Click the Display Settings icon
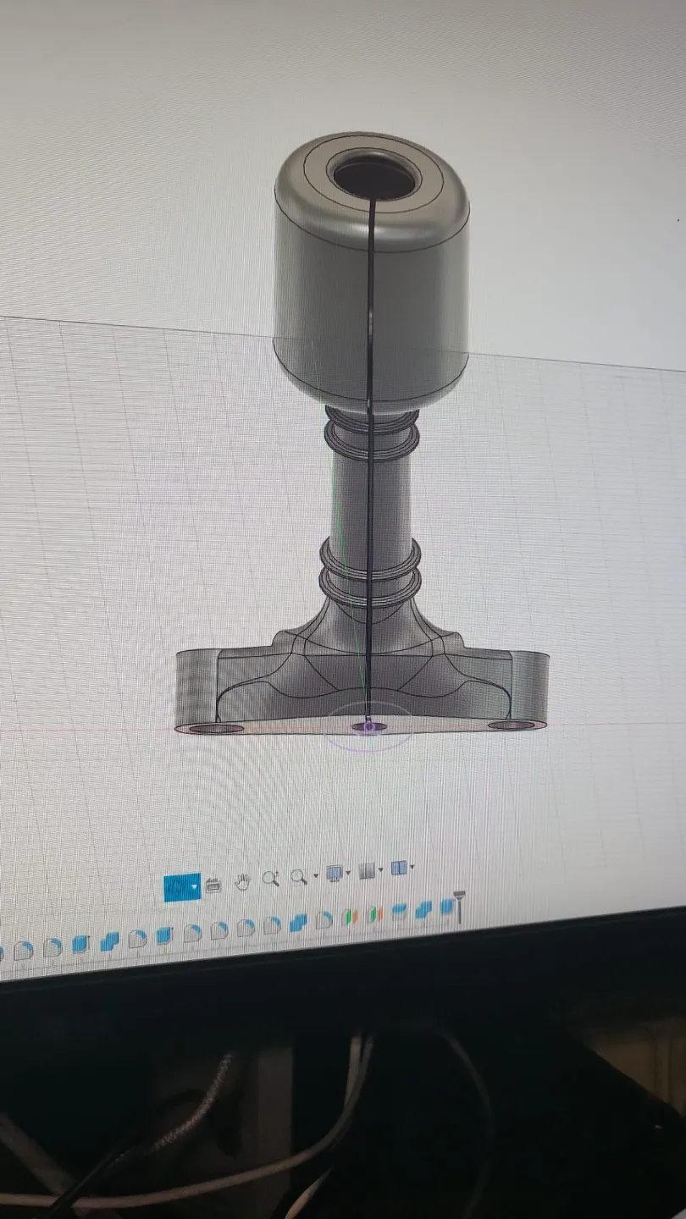The width and height of the screenshot is (686, 1219). pyautogui.click(x=333, y=873)
